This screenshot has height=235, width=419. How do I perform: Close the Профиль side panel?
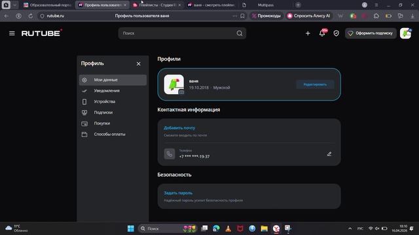[138, 64]
